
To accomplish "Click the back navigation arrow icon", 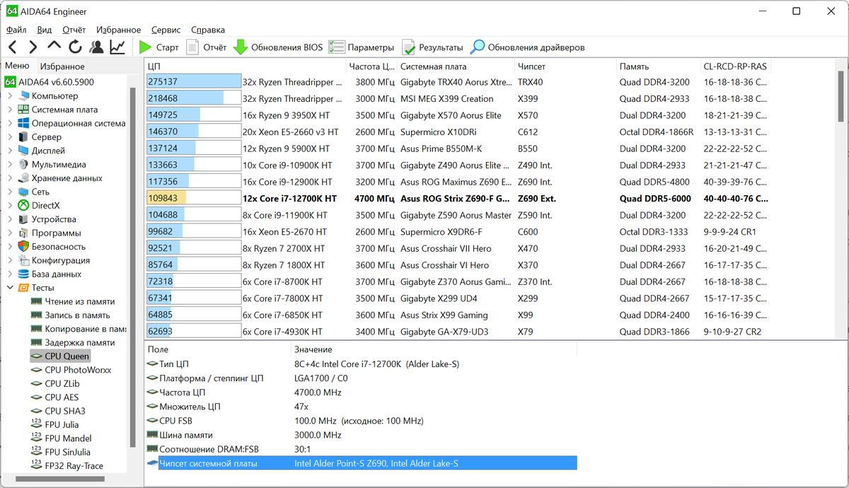I will (x=13, y=47).
